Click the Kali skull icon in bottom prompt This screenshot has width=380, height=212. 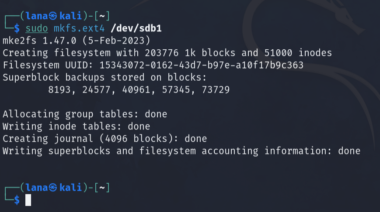53,188
